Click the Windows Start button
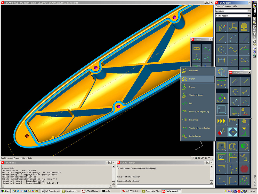The width and height of the screenshot is (258, 194). 5,191
